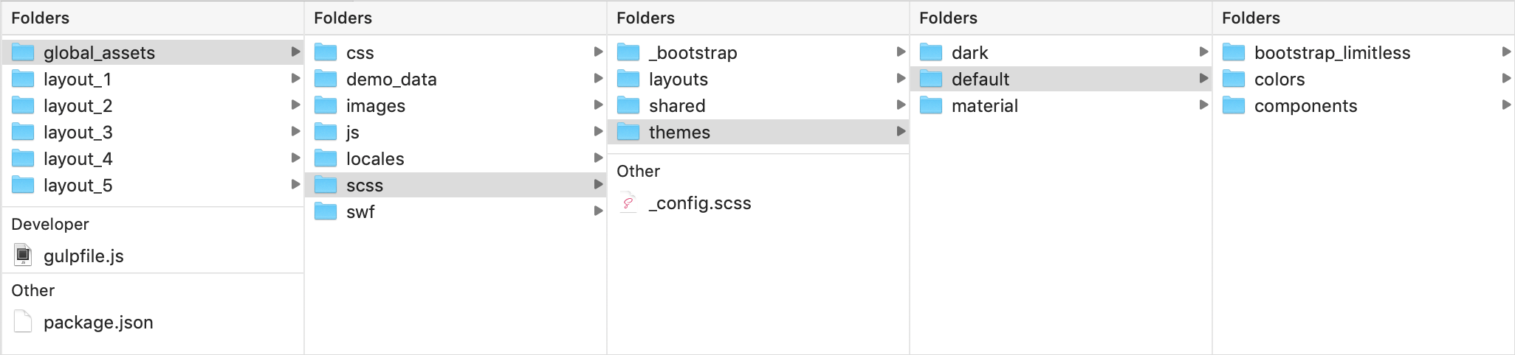Expand the components folder arrow

(1506, 105)
